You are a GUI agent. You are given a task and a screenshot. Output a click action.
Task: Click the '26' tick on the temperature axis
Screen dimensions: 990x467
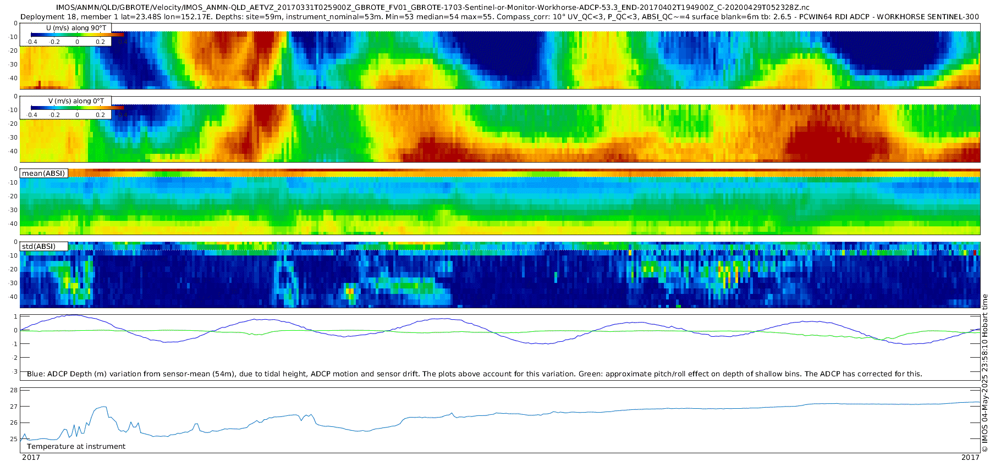click(x=14, y=423)
